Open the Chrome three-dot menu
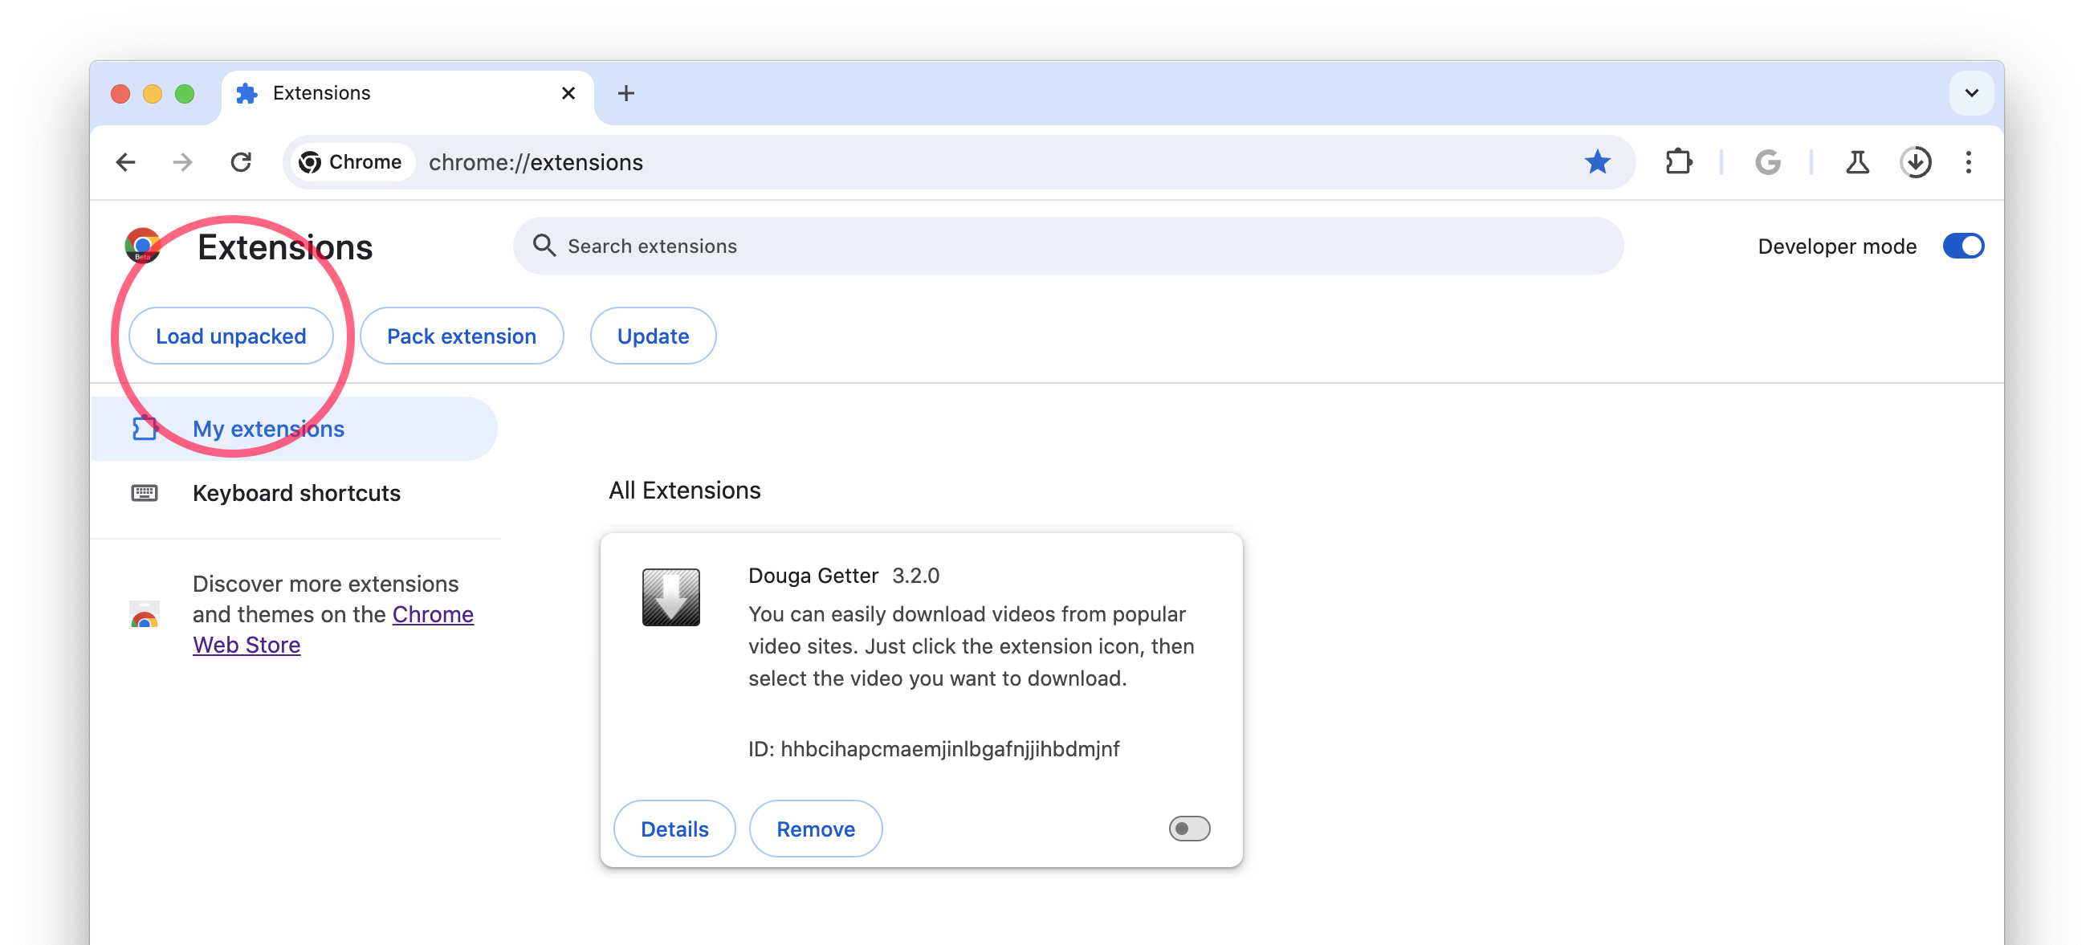The width and height of the screenshot is (2094, 945). click(1968, 162)
